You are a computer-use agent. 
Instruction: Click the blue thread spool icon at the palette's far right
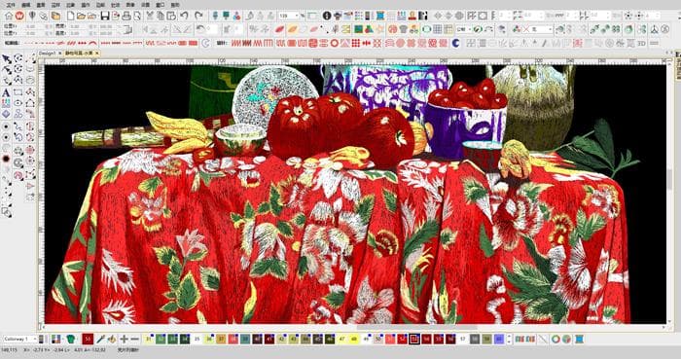click(x=580, y=339)
